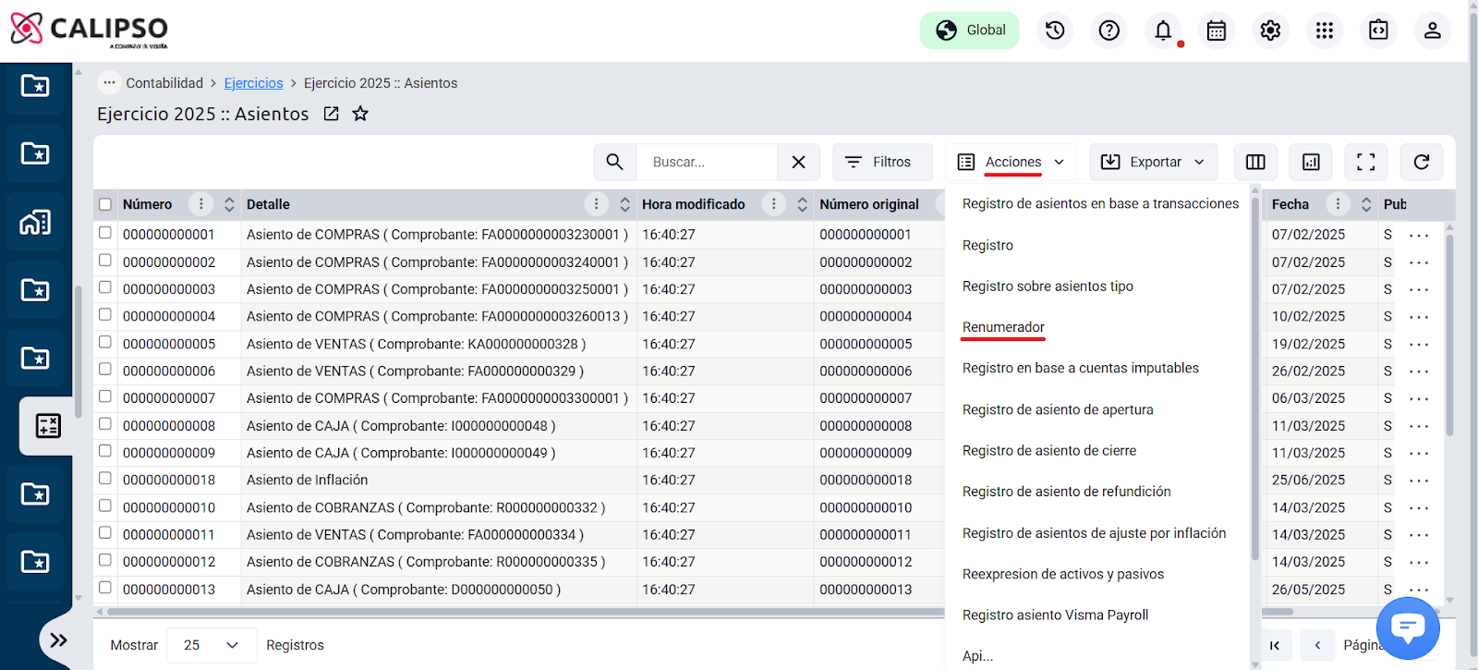
Task: Toggle the select-all rows checkbox
Action: pos(105,204)
